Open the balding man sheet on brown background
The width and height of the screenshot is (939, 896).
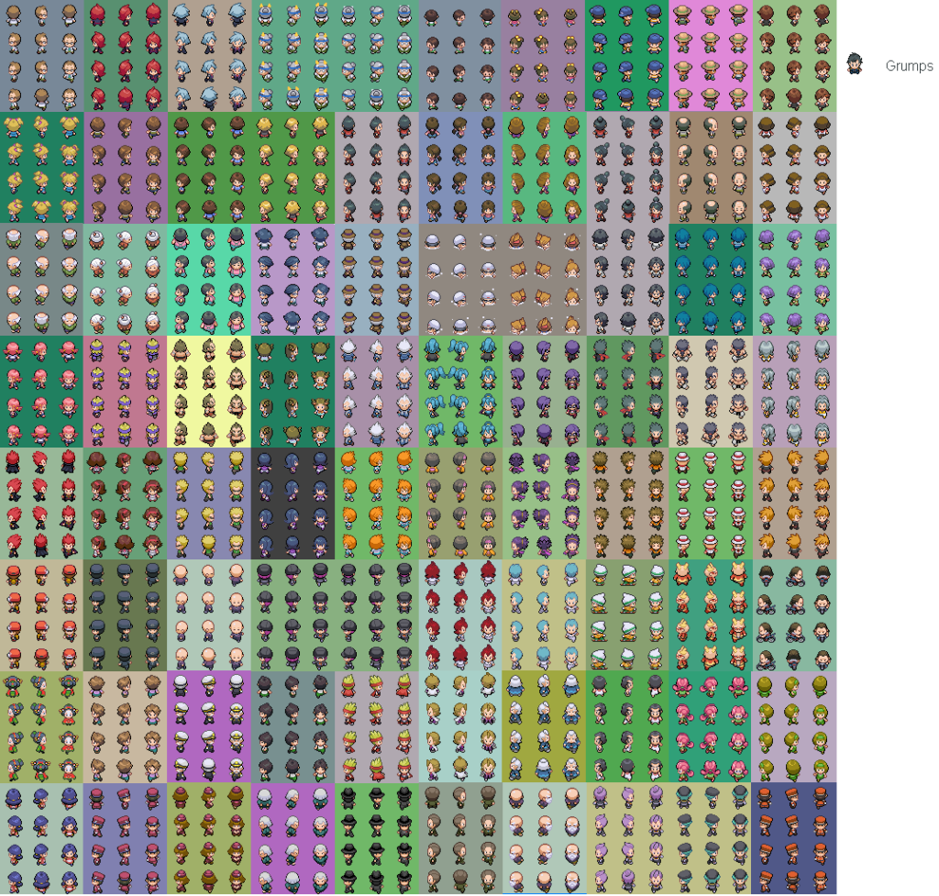click(711, 168)
